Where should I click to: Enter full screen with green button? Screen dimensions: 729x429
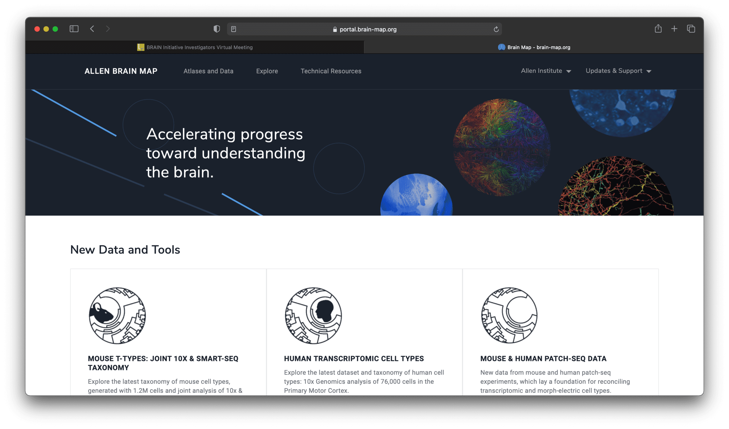(x=55, y=29)
